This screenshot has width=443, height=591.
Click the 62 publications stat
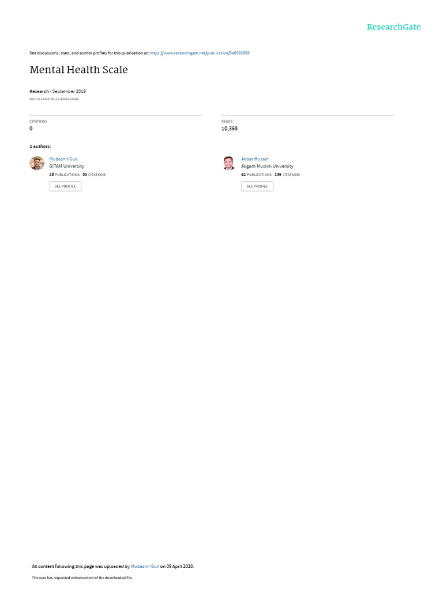coord(256,175)
